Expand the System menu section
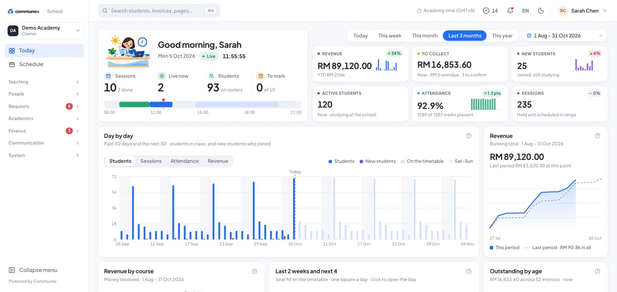Screen dimensions: 617x292 tap(44, 155)
